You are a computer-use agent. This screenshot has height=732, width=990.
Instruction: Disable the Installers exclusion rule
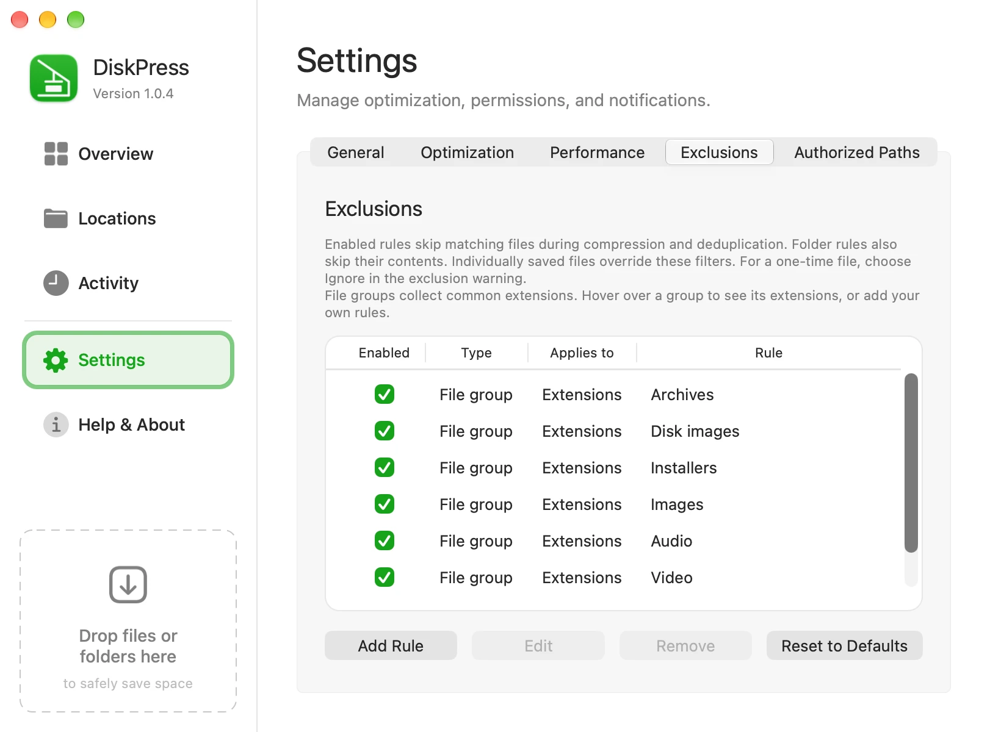coord(385,467)
